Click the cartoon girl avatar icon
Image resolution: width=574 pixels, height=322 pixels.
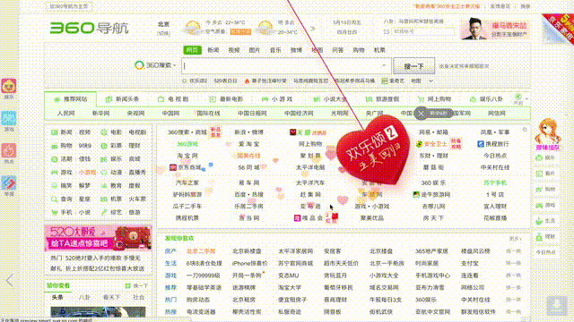548,131
